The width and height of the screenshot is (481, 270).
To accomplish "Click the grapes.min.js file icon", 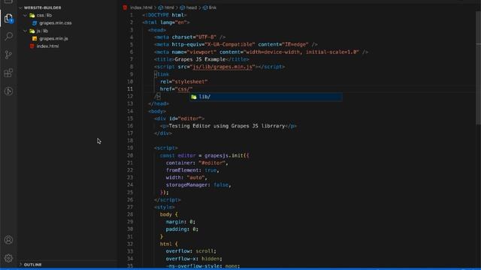I will 35,38.
